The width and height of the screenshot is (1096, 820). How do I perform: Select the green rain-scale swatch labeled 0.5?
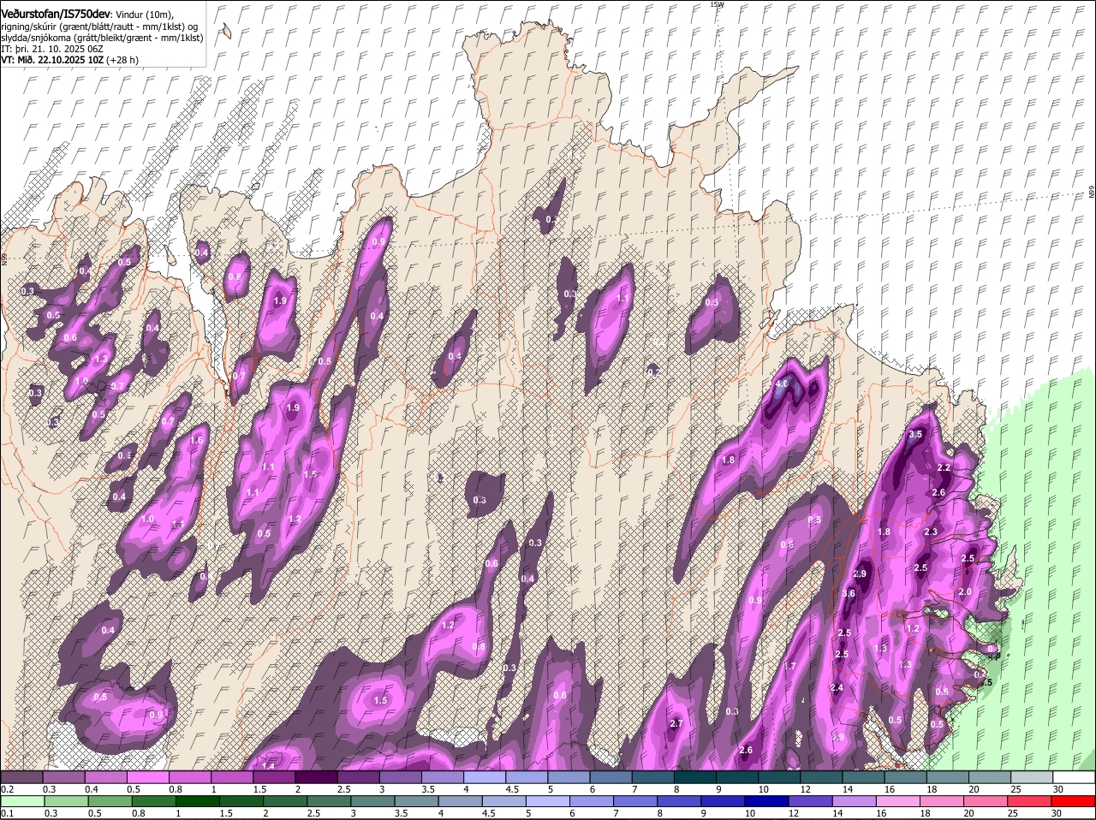110,802
